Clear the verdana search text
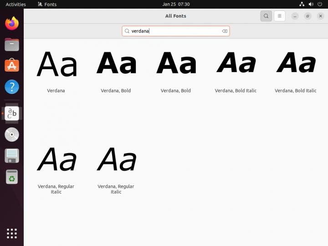Screen dimensions: 328x246 (225, 31)
